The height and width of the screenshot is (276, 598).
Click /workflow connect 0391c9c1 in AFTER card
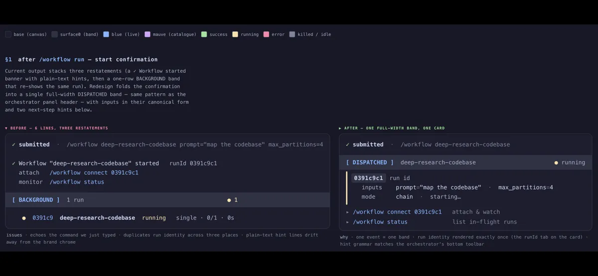(x=398, y=212)
